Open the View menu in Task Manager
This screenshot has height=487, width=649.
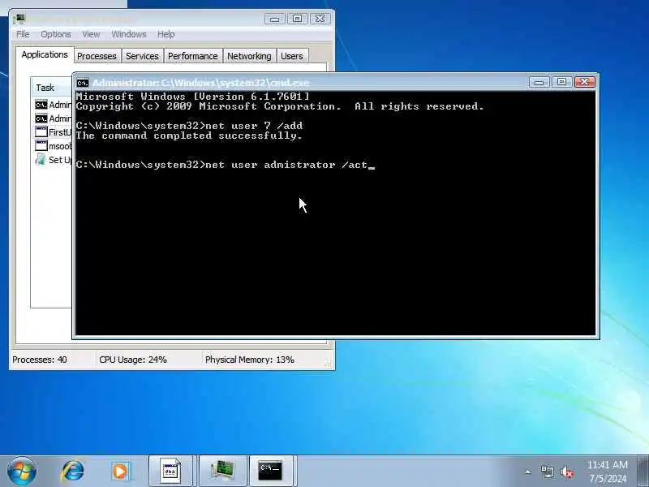(91, 34)
